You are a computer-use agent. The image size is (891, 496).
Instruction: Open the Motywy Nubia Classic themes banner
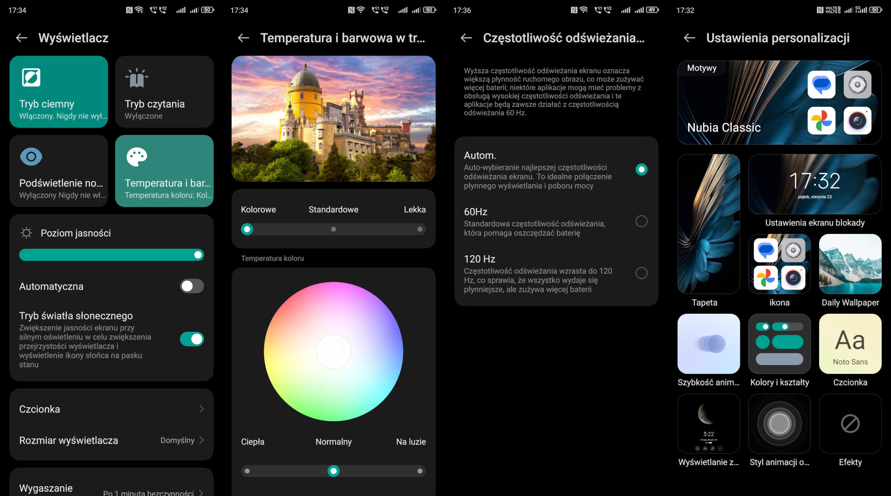(779, 103)
